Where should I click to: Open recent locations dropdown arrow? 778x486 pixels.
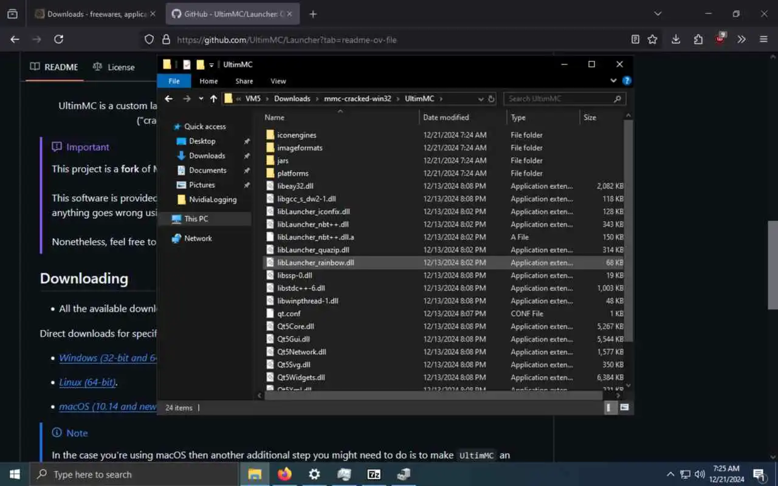[201, 98]
